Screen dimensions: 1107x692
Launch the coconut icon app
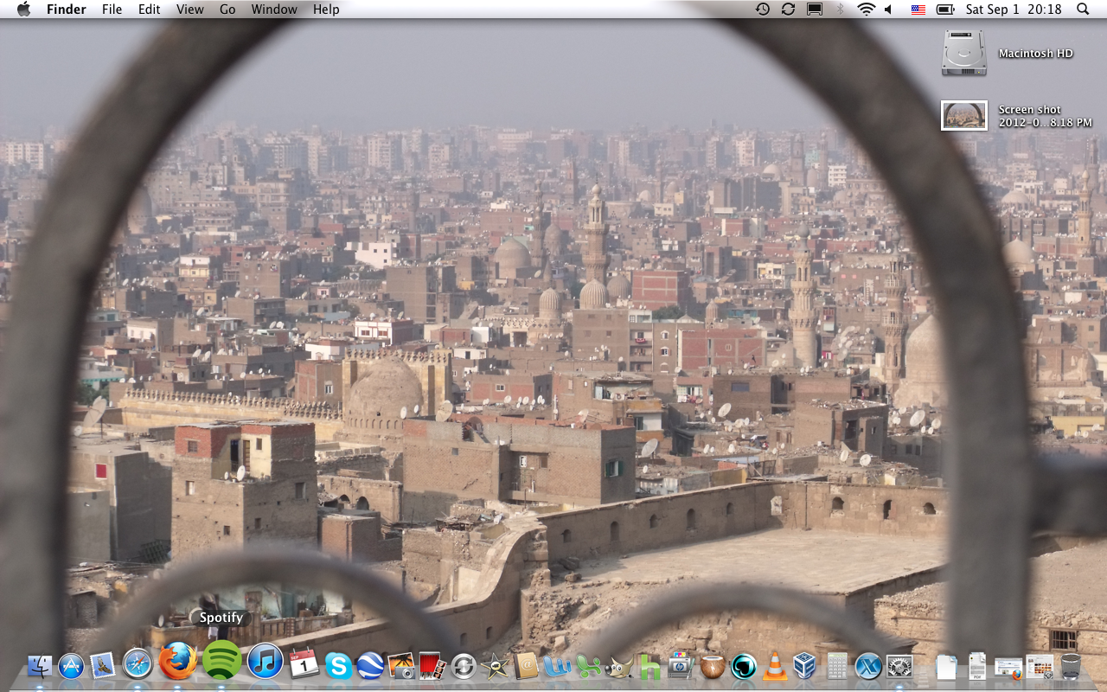(712, 666)
